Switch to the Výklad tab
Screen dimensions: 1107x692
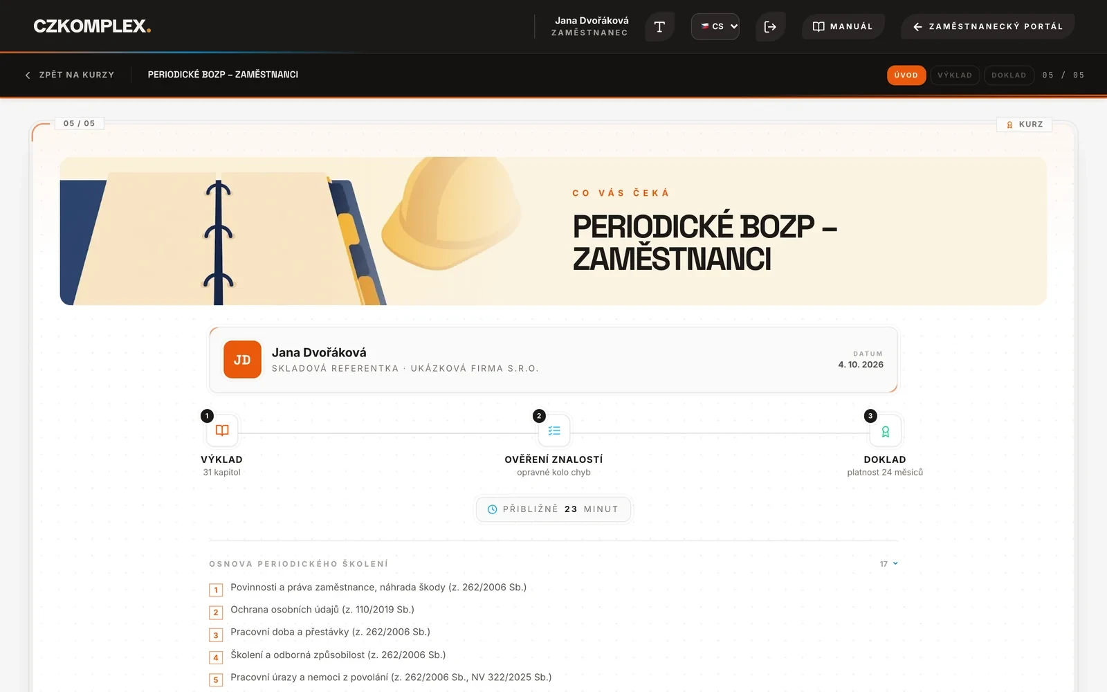(x=955, y=75)
